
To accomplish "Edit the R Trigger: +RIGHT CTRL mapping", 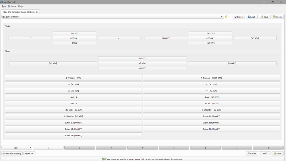I will (x=211, y=78).
